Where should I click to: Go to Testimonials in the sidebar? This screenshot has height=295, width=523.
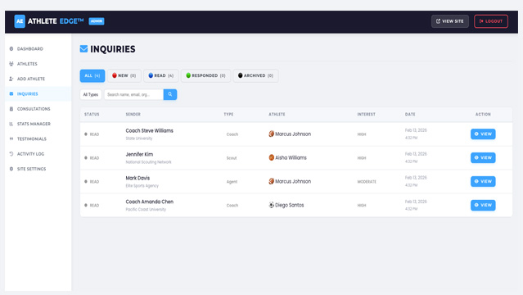click(38, 139)
